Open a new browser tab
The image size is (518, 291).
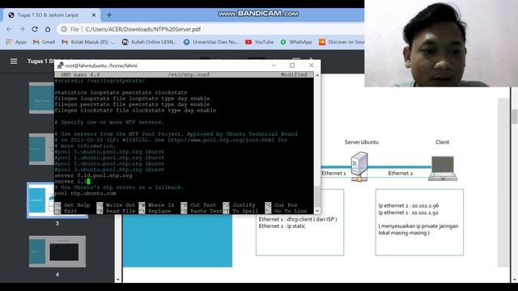point(109,15)
